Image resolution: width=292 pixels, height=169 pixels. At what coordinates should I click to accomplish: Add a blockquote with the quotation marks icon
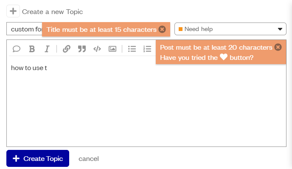pos(82,49)
